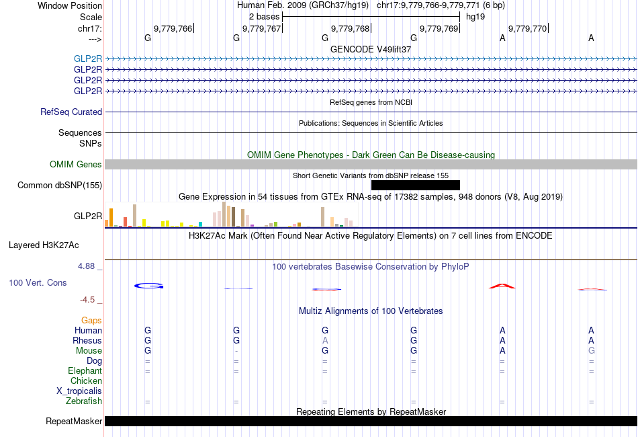The image size is (638, 437).
Task: Select the OMIM Genes track label
Action: click(76, 165)
